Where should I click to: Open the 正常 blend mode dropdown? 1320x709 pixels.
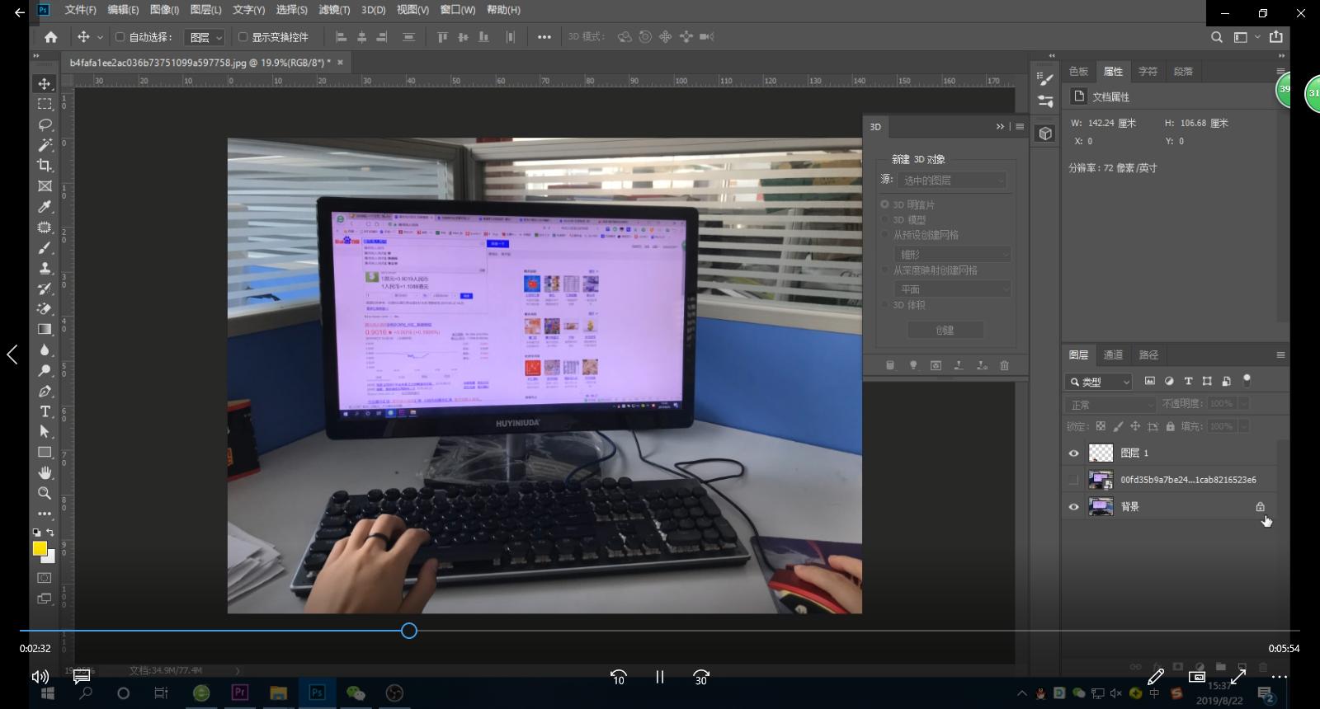(x=1111, y=405)
